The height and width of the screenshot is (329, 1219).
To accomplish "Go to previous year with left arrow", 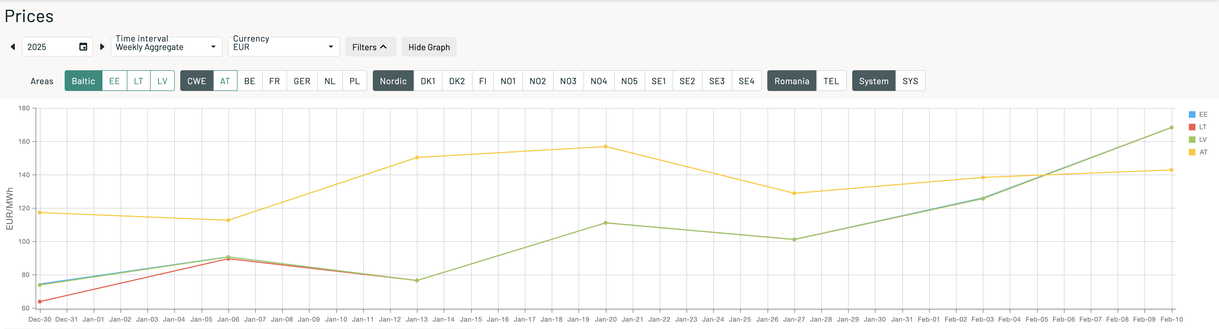I will (x=13, y=47).
